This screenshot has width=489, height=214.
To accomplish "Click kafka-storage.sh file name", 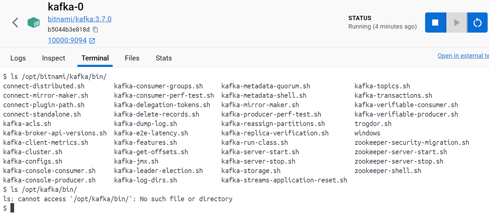I will [x=251, y=171].
